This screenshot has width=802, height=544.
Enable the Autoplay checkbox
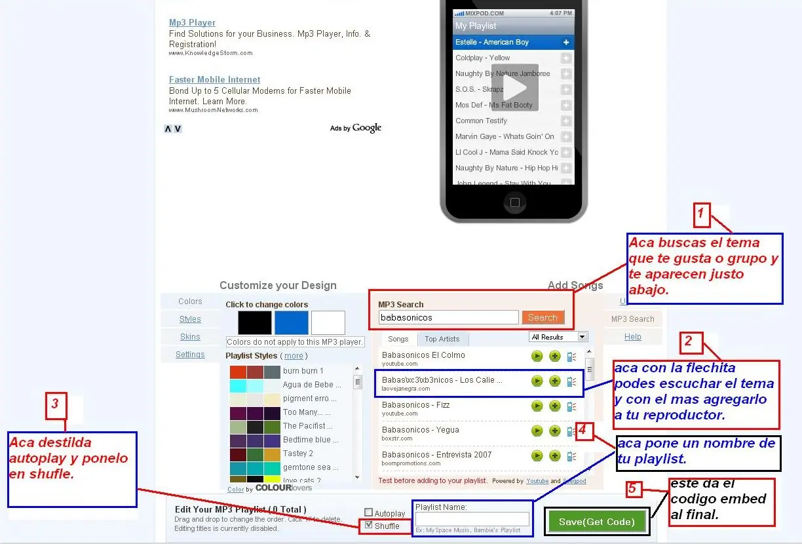(x=368, y=513)
